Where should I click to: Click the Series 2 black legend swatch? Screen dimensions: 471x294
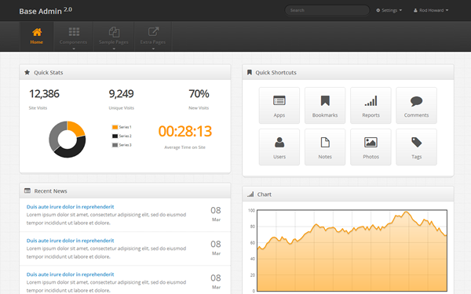[x=115, y=136]
